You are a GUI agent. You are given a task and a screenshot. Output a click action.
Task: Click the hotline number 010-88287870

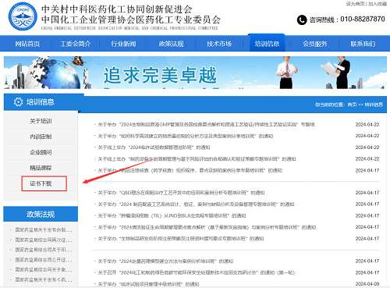click(x=363, y=20)
